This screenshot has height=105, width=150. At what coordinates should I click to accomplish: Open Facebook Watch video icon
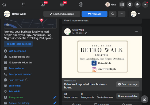click(43, 5)
